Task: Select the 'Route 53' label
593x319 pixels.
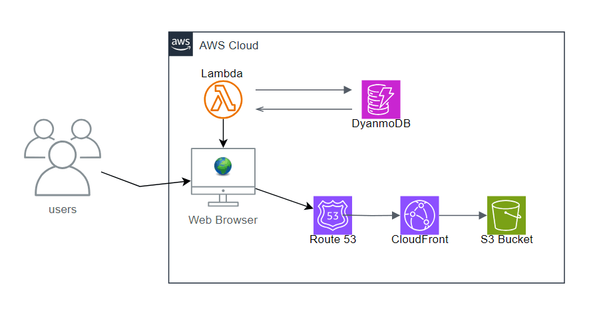Action: 333,239
